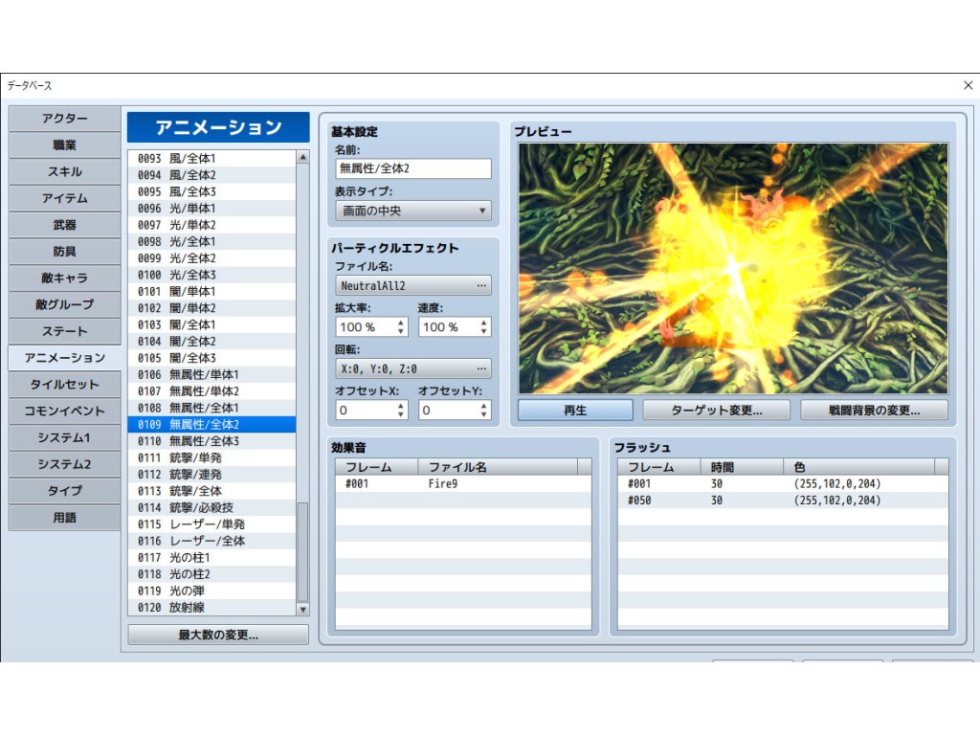The image size is (980, 735).
Task: Click the 最大数の変更... button
Action: [x=218, y=635]
